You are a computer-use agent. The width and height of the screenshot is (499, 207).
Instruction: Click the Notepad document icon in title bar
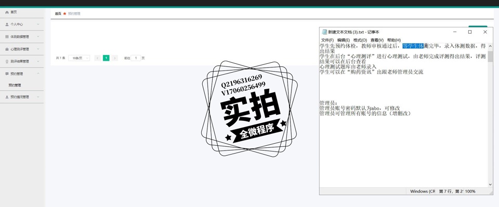click(324, 32)
